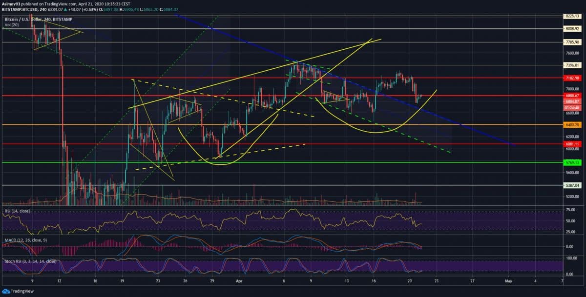Toggle the Vol (20) indicator label
The width and height of the screenshot is (586, 297).
tap(12, 24)
